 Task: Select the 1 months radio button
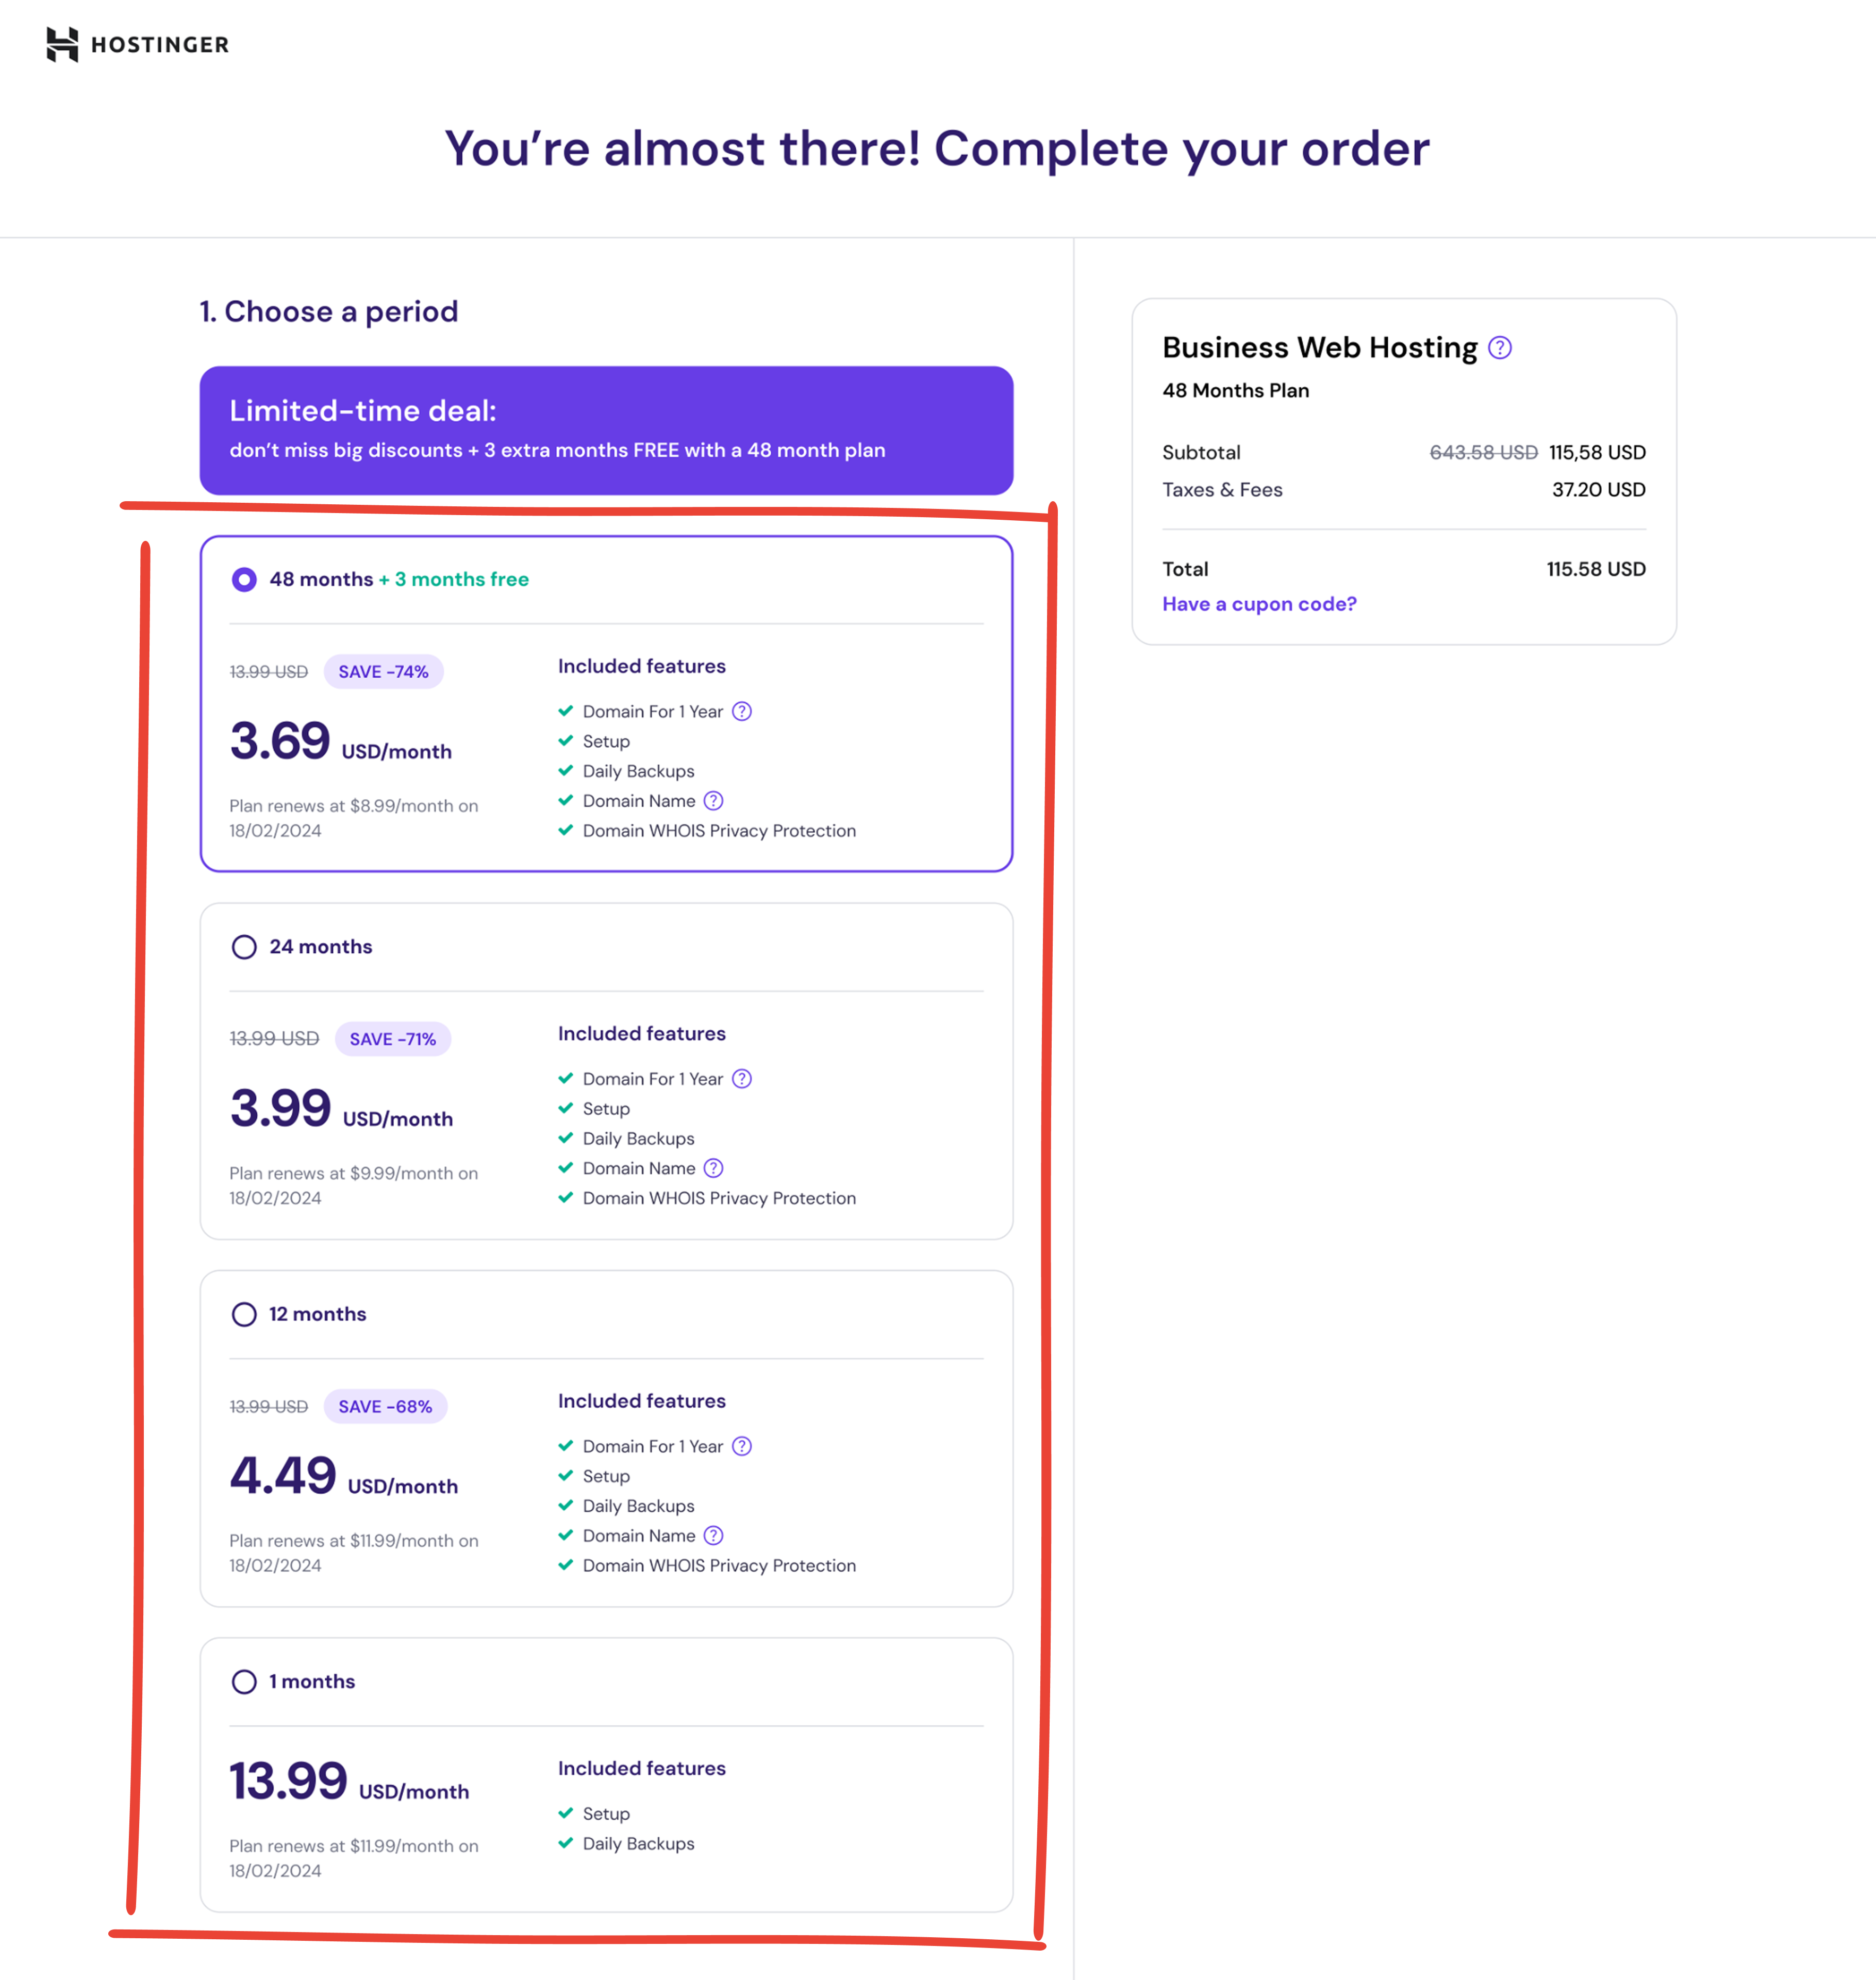(x=244, y=1681)
